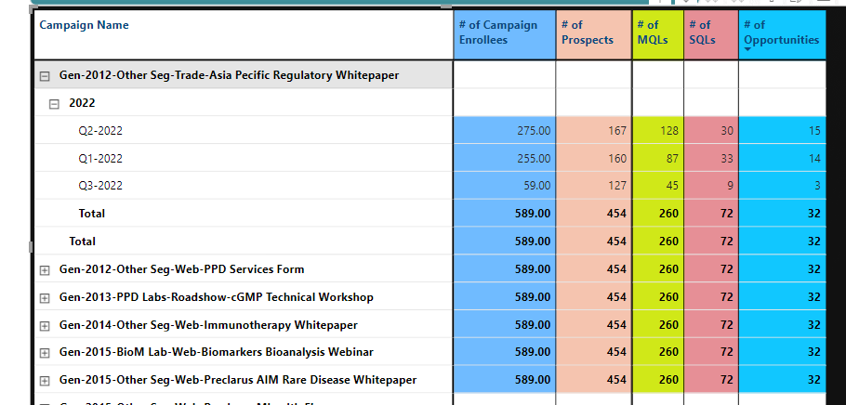Click 454 in Biomarkers Bioanalysis Webinar row
The width and height of the screenshot is (846, 405).
tap(616, 352)
